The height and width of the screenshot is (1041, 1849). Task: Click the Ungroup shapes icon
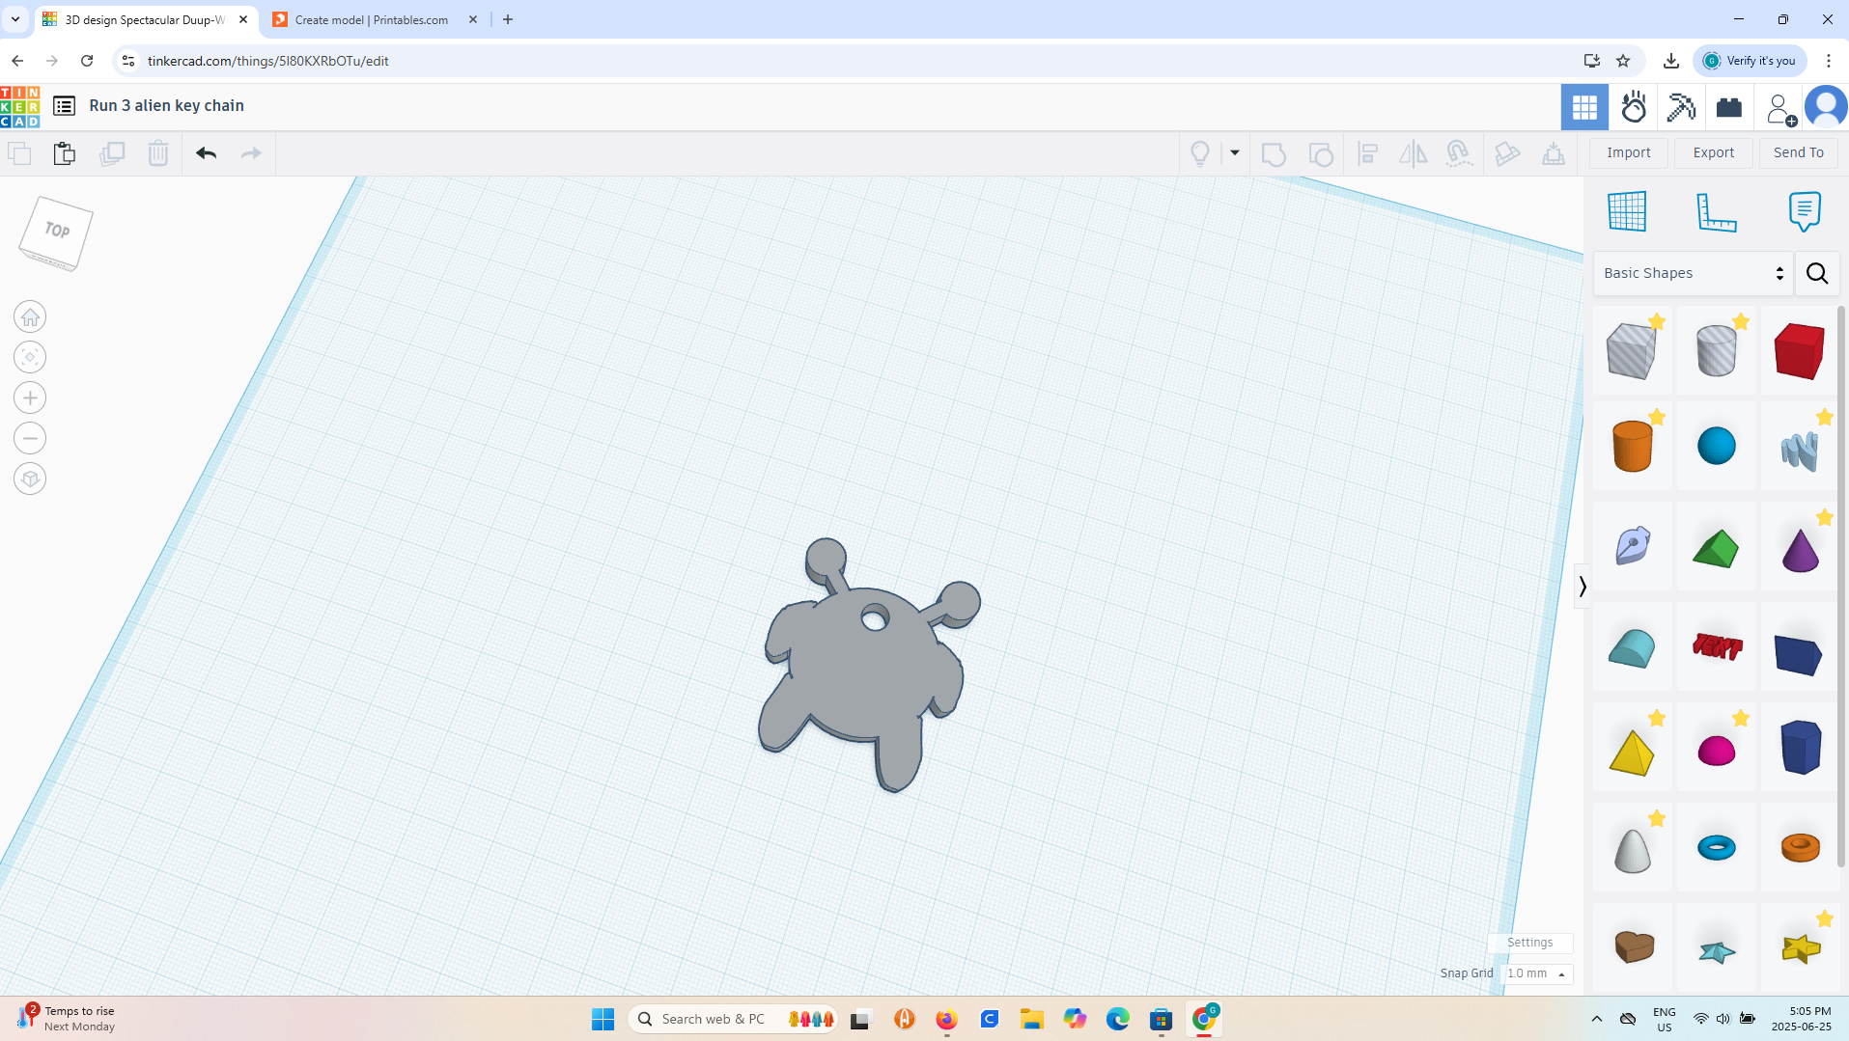[1321, 153]
